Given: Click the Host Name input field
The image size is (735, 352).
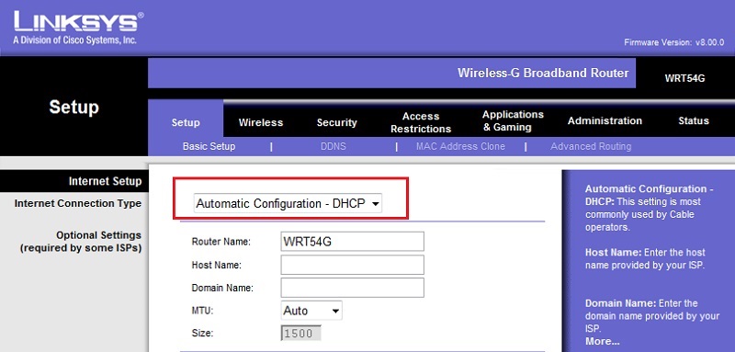Looking at the screenshot, I should pos(353,265).
